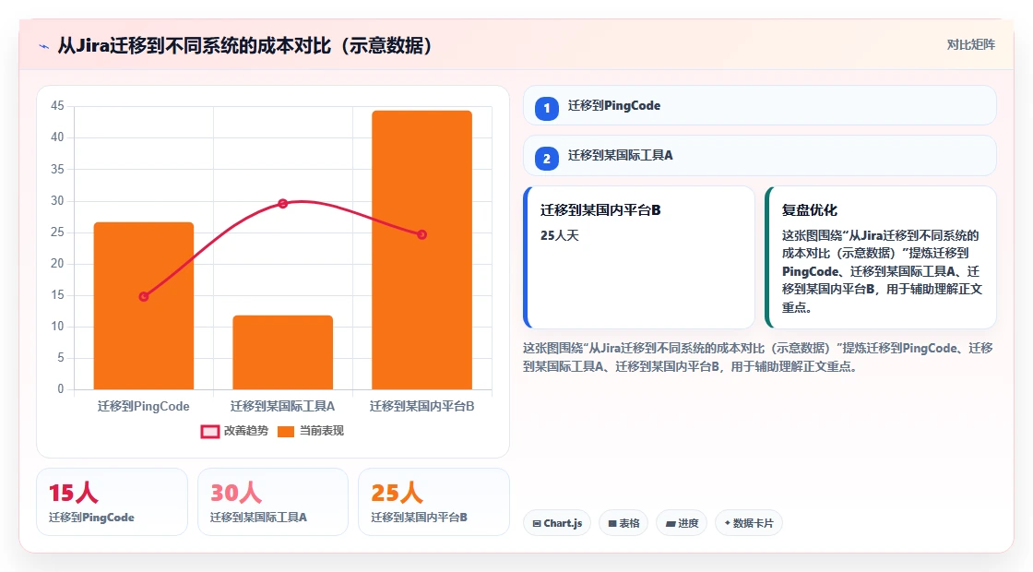Image resolution: width=1033 pixels, height=572 pixels.
Task: Click the trend line point above 迁移到PingCode
Action: 144,296
